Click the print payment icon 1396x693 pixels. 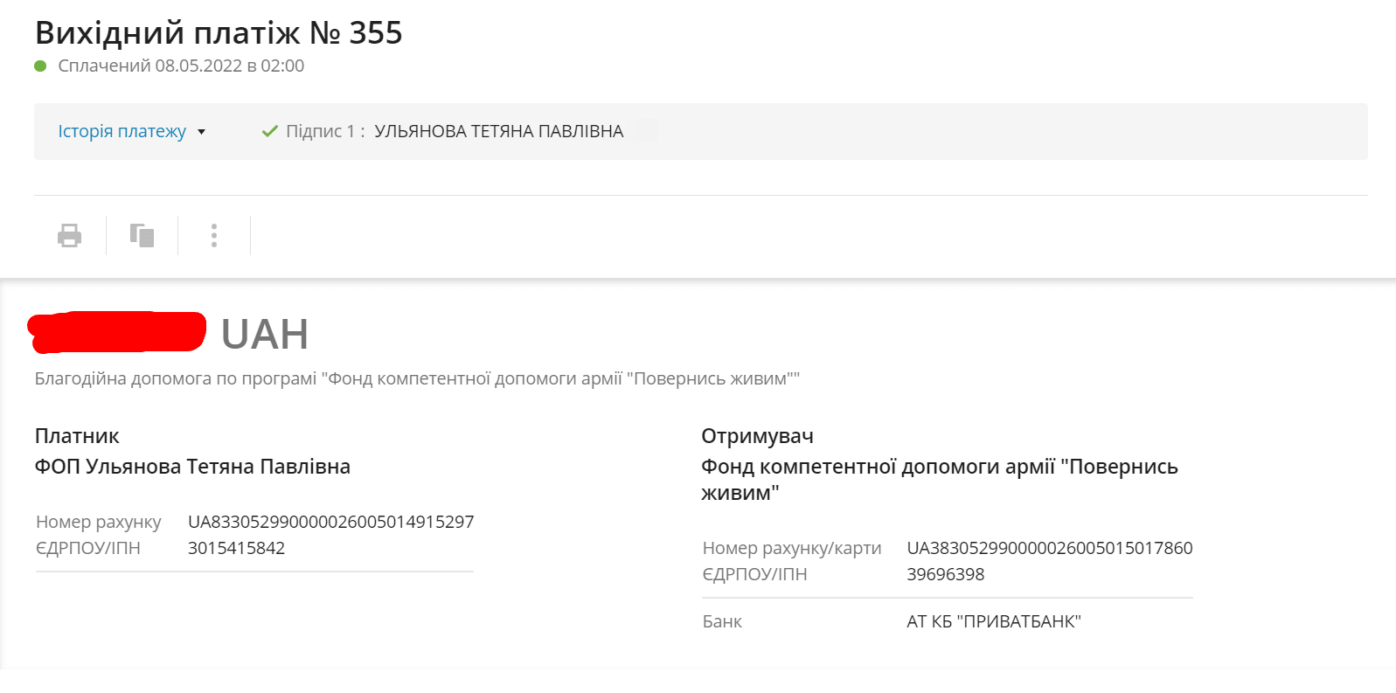coord(70,236)
